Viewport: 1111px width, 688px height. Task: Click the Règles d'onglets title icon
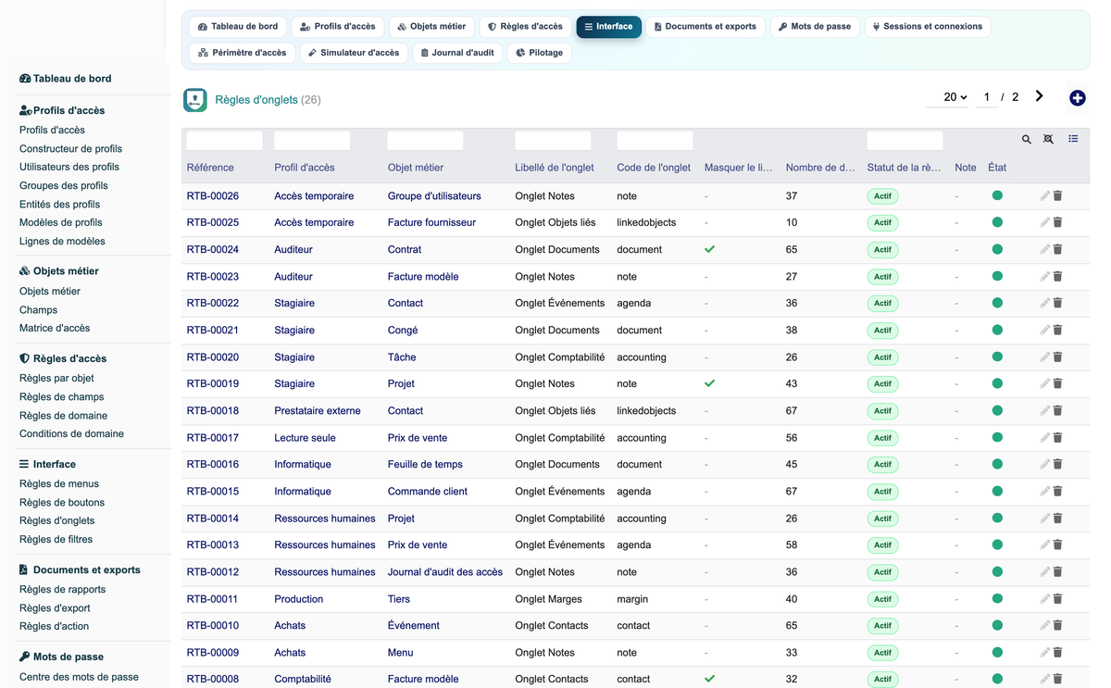195,100
